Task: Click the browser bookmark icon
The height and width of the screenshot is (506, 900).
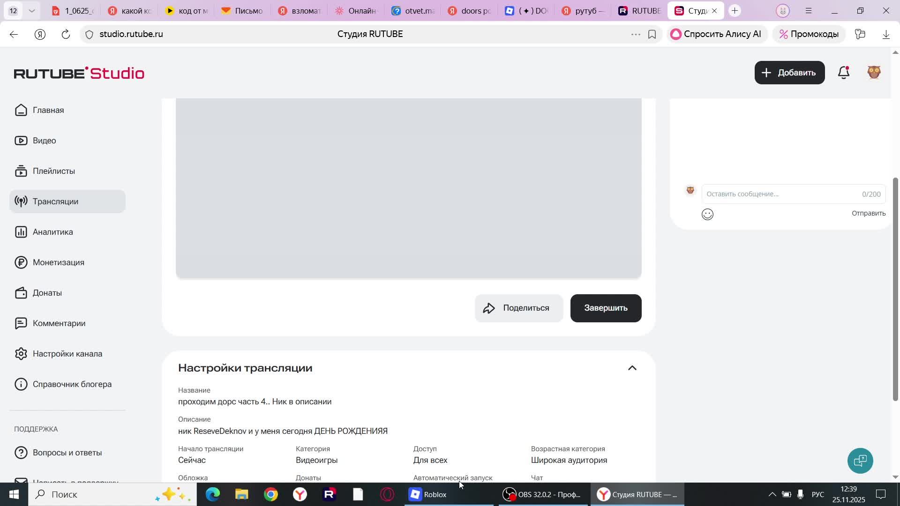Action: 652,34
